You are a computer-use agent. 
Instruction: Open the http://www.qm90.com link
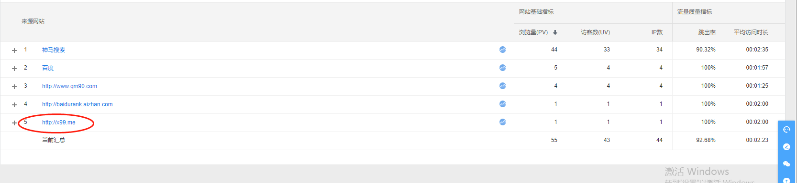click(x=69, y=86)
